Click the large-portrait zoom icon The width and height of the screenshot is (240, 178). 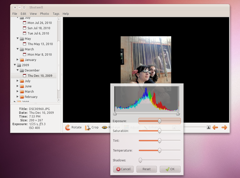tap(208, 127)
